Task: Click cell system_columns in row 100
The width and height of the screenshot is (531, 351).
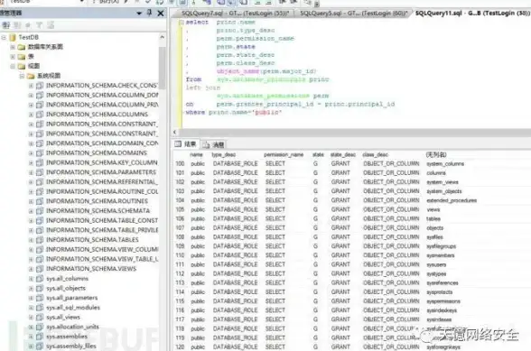Action: [x=445, y=164]
